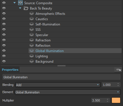Open the Blending mode dropdown showing Add
This screenshot has width=123, height=106.
pyautogui.click(x=58, y=85)
